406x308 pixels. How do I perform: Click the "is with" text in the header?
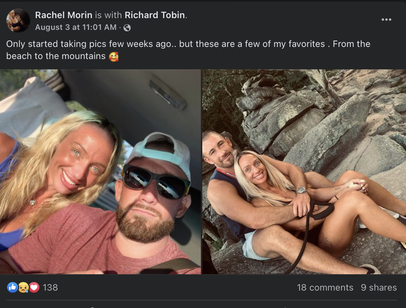coord(109,15)
